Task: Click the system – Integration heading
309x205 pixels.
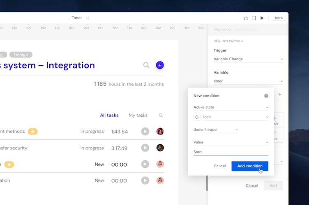Action: pyautogui.click(x=47, y=65)
